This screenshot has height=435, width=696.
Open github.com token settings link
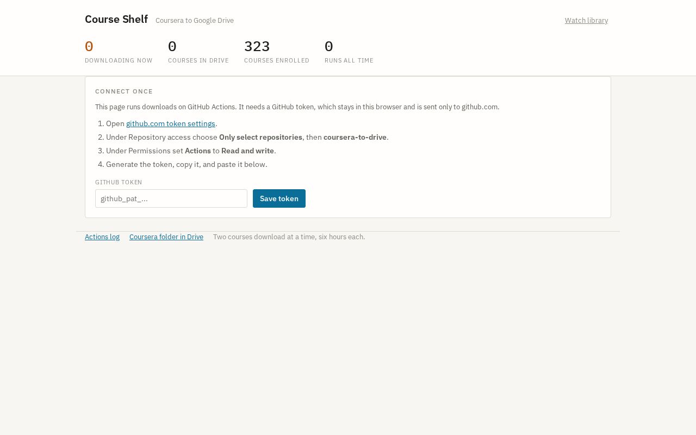coord(171,123)
